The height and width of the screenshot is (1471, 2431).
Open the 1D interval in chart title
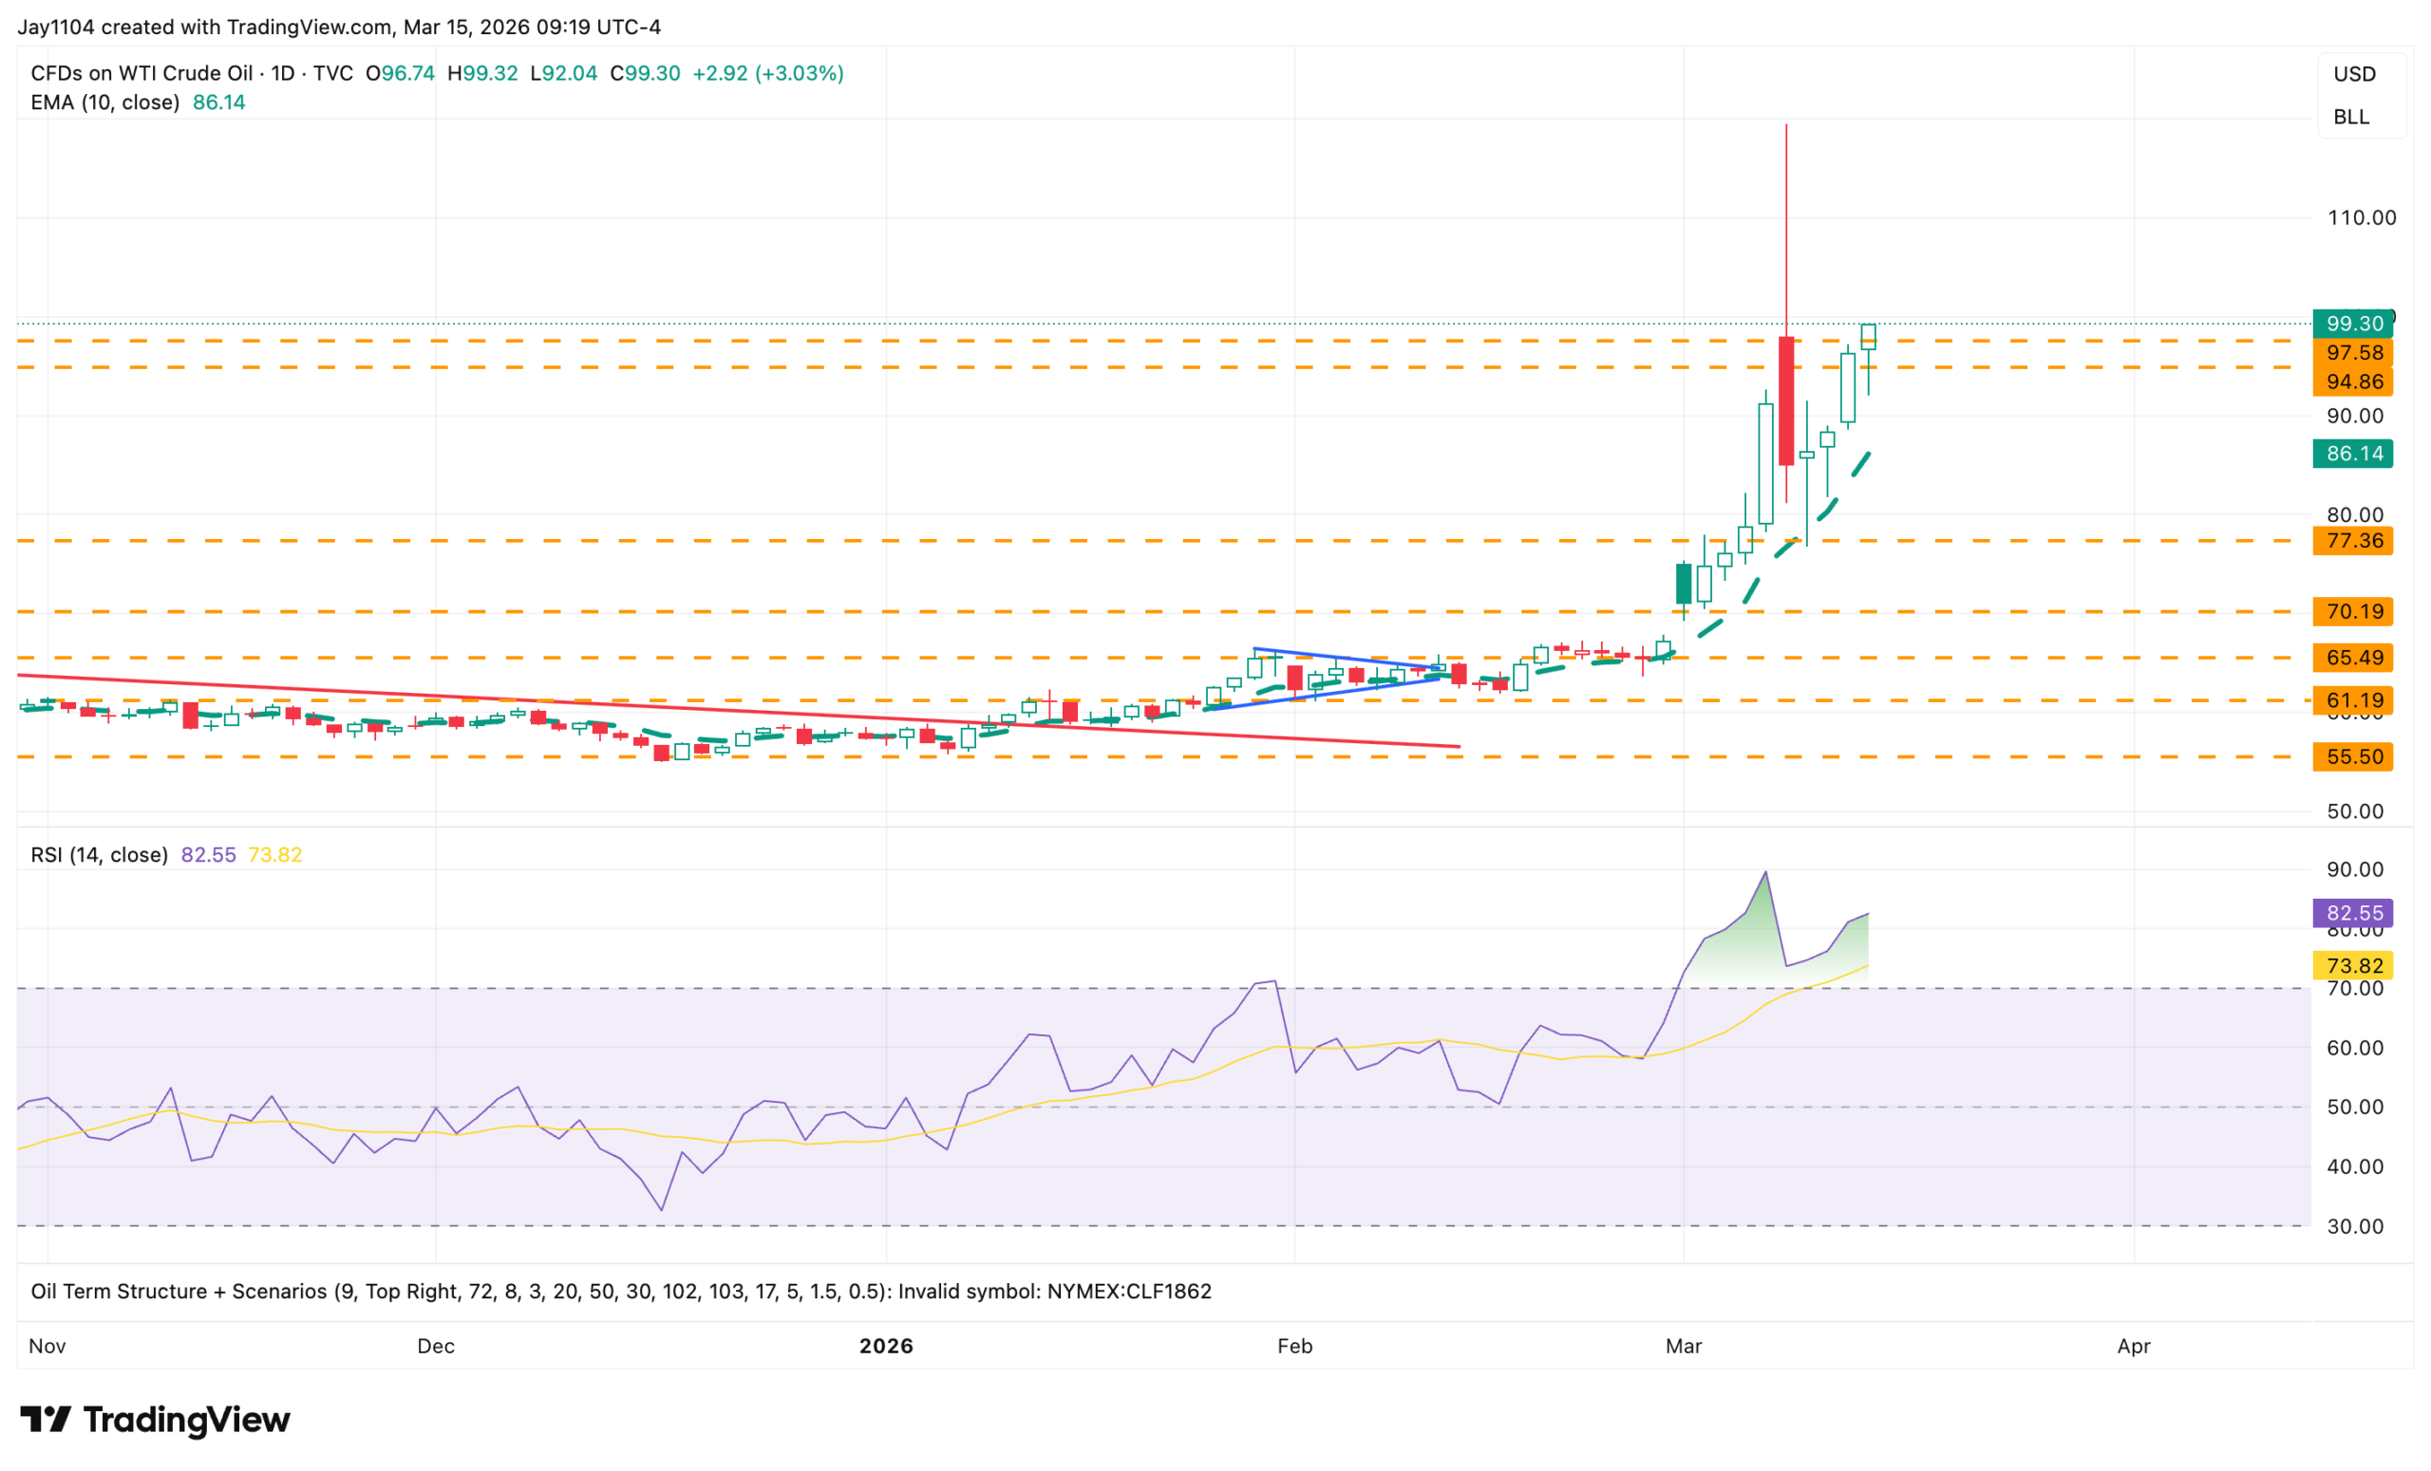(x=282, y=74)
